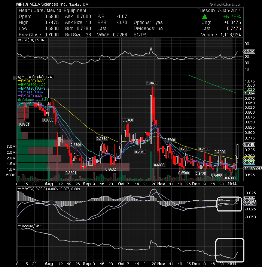Screen dimensions: 262x267
Task: Click the 0.7550 price label
Action: click(x=102, y=139)
